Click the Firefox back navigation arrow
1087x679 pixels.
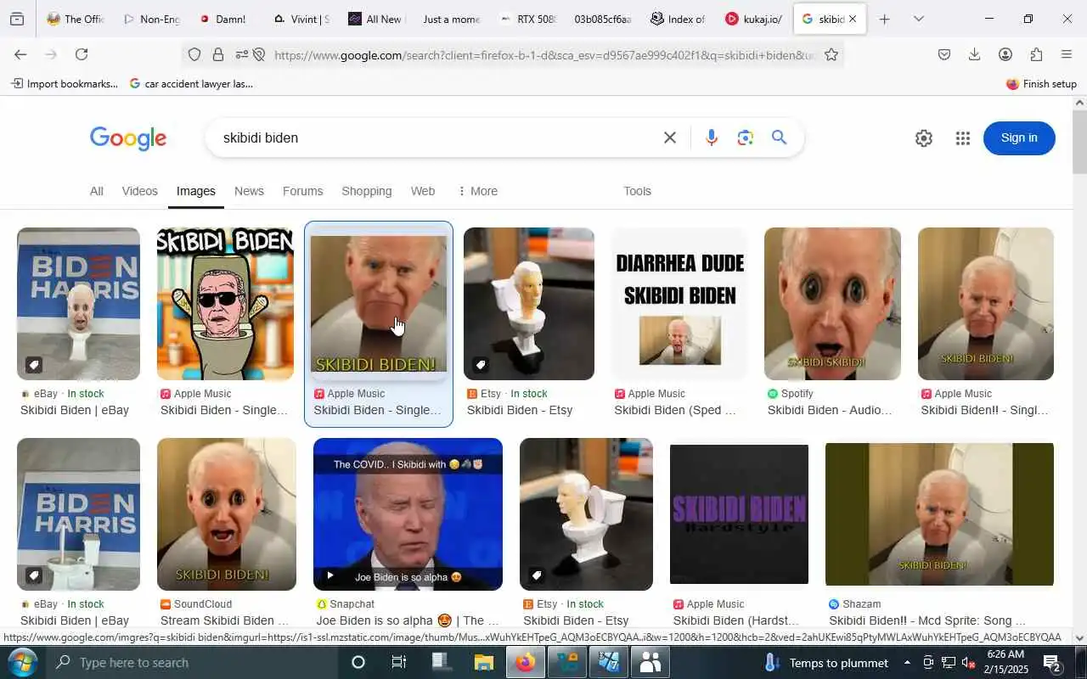[20, 54]
